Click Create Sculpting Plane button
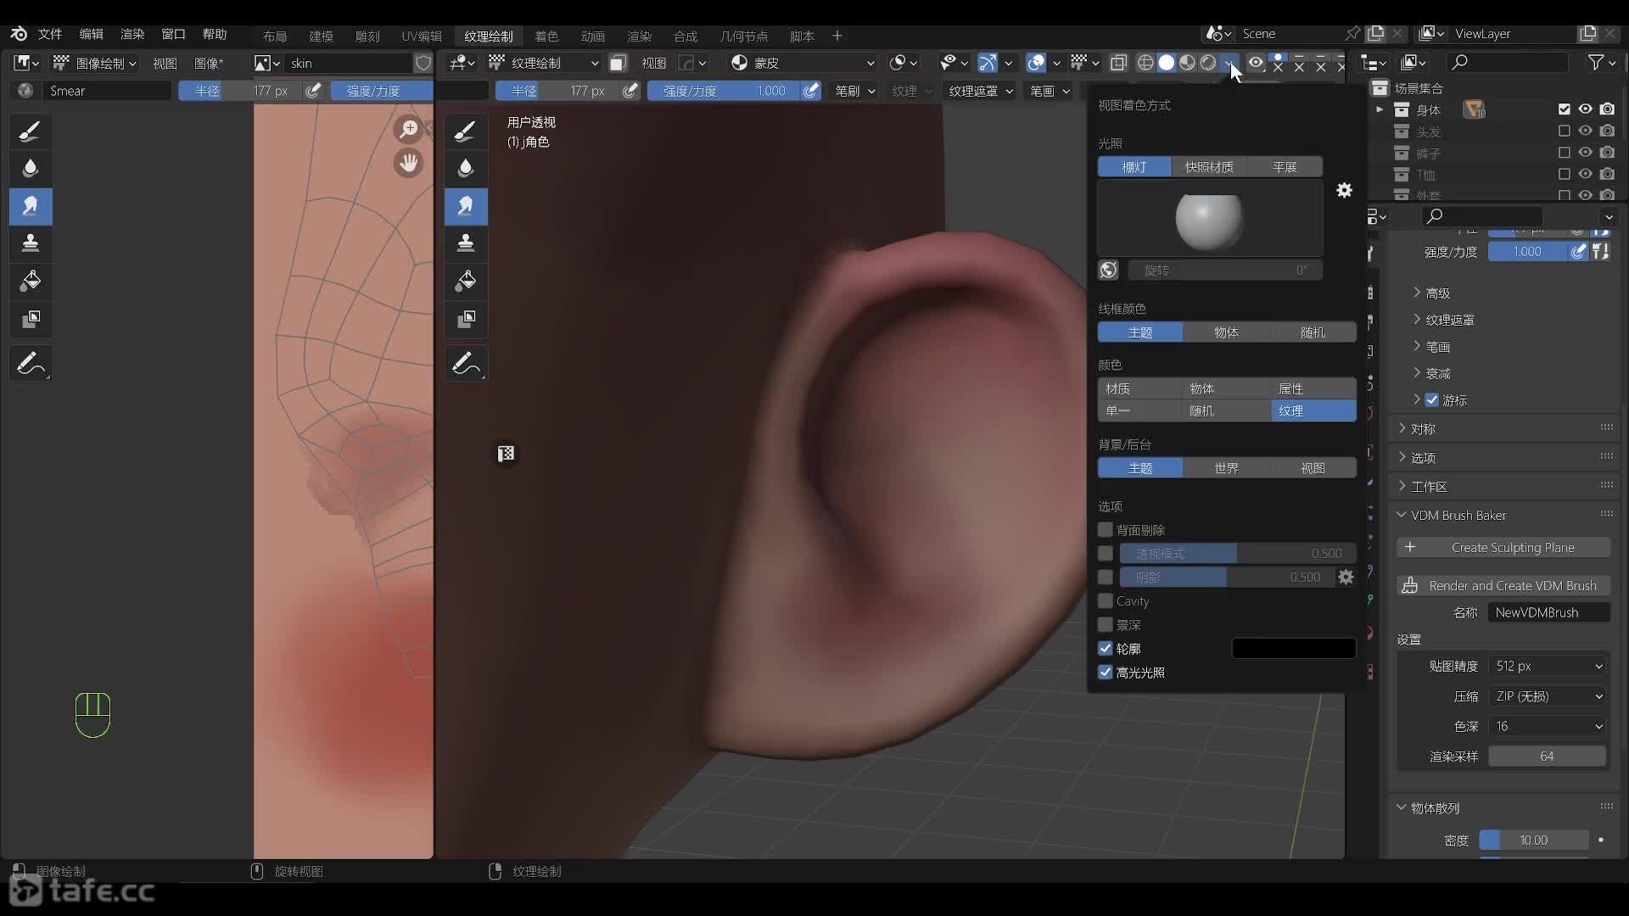 1503,548
